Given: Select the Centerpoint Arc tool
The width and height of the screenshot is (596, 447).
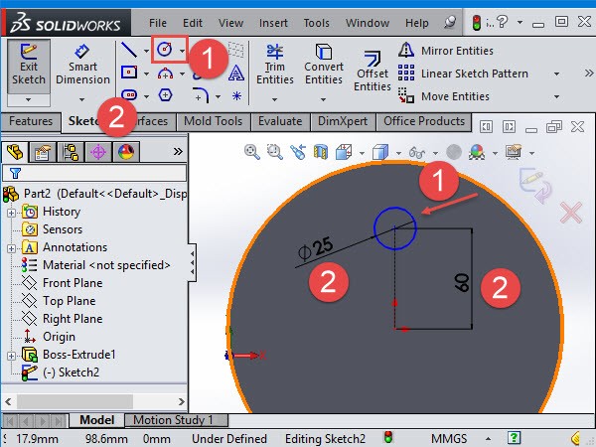Looking at the screenshot, I should pos(165,73).
